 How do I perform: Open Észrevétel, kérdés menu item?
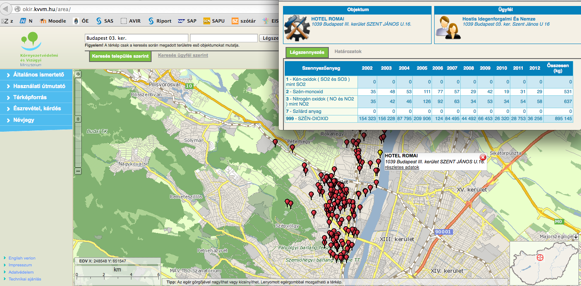click(36, 109)
